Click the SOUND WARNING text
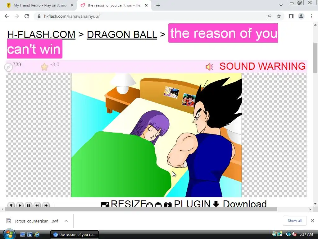Viewport: 318px width, 239px height. (262, 66)
